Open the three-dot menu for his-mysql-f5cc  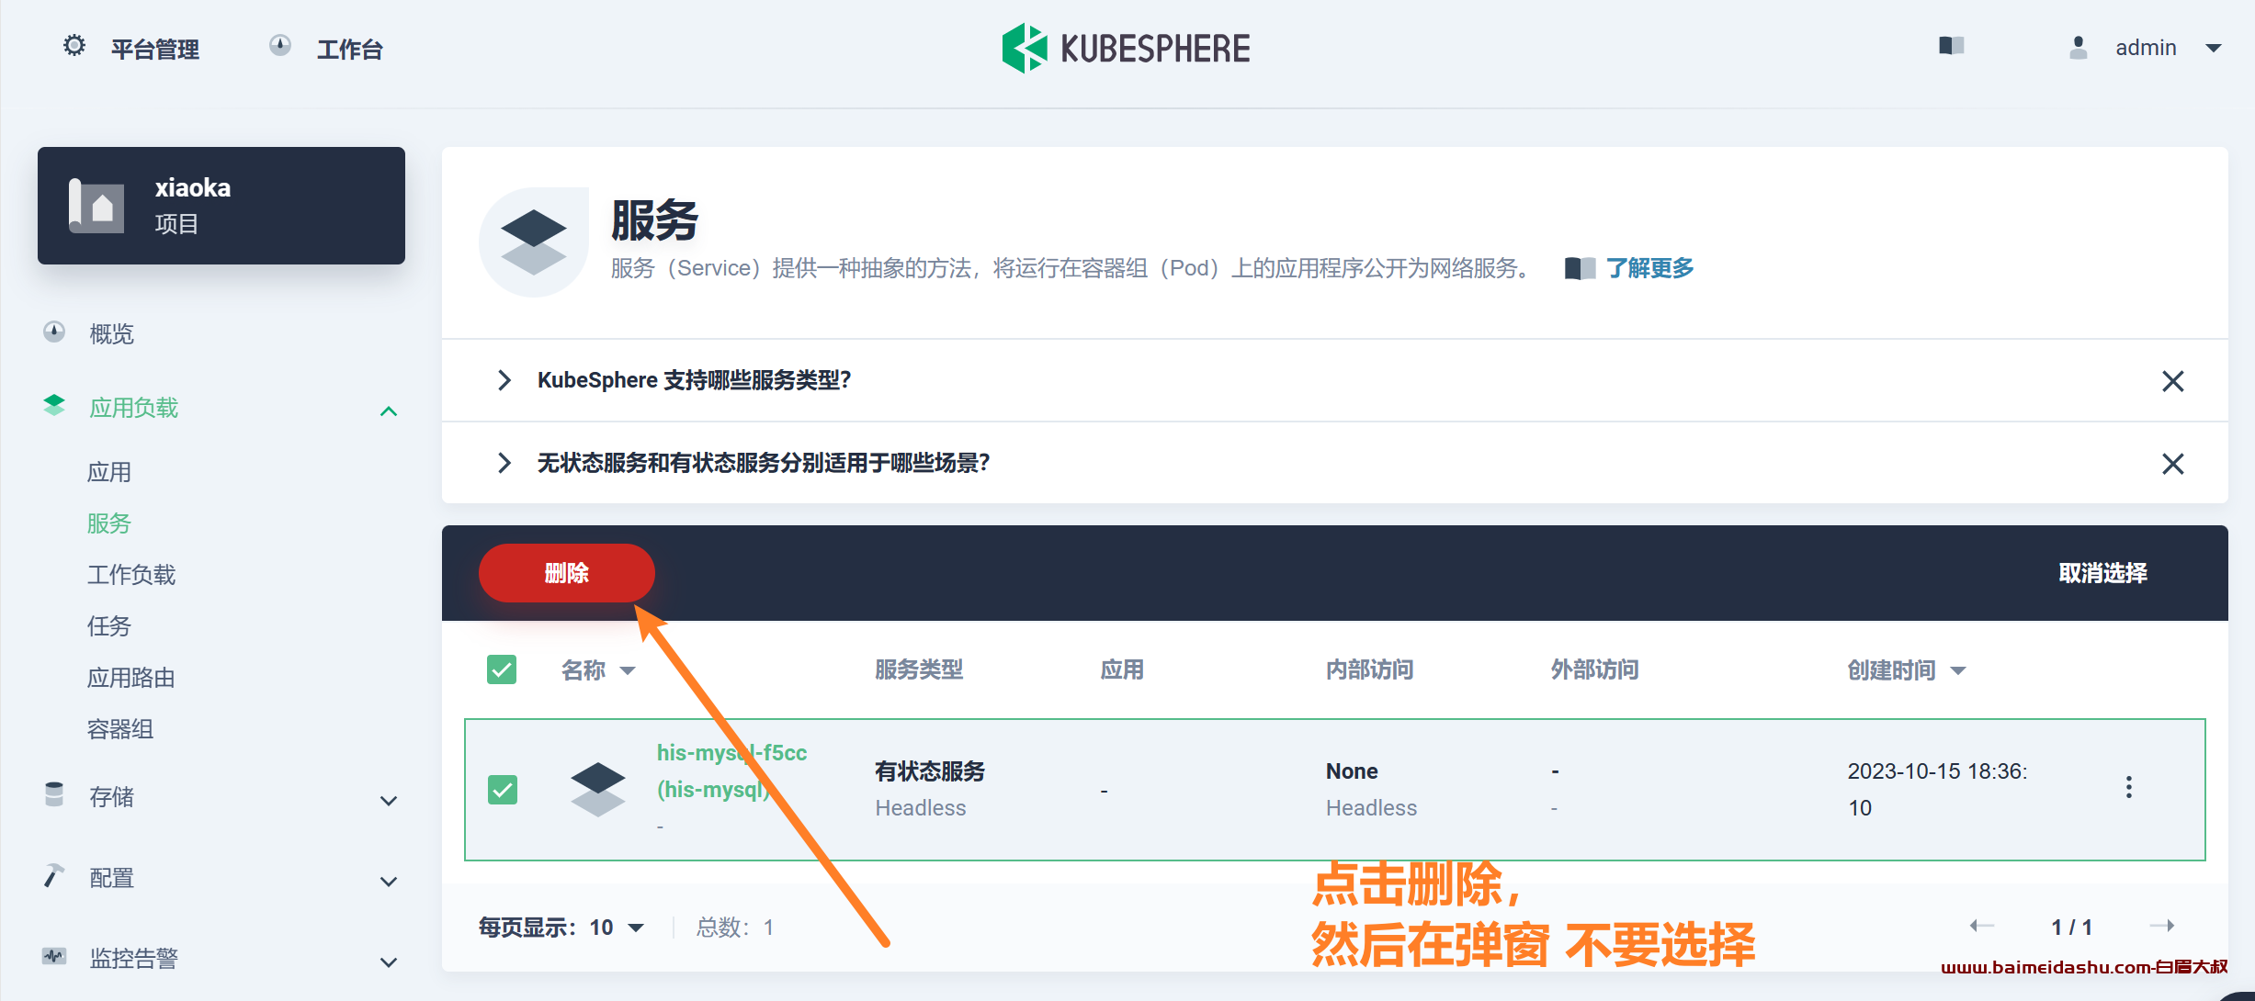[2128, 788]
